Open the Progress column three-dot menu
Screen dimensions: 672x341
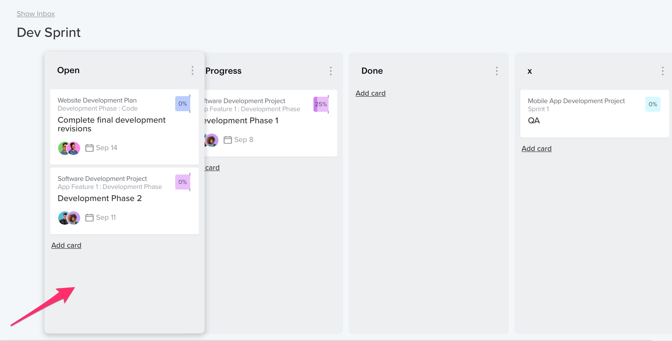331,71
